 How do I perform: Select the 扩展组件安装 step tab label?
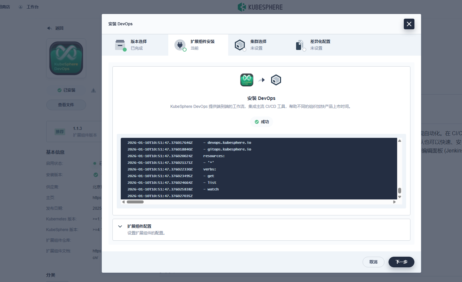click(203, 42)
